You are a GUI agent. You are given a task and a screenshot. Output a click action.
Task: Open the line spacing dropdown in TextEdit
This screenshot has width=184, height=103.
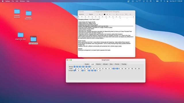pos(126,14)
